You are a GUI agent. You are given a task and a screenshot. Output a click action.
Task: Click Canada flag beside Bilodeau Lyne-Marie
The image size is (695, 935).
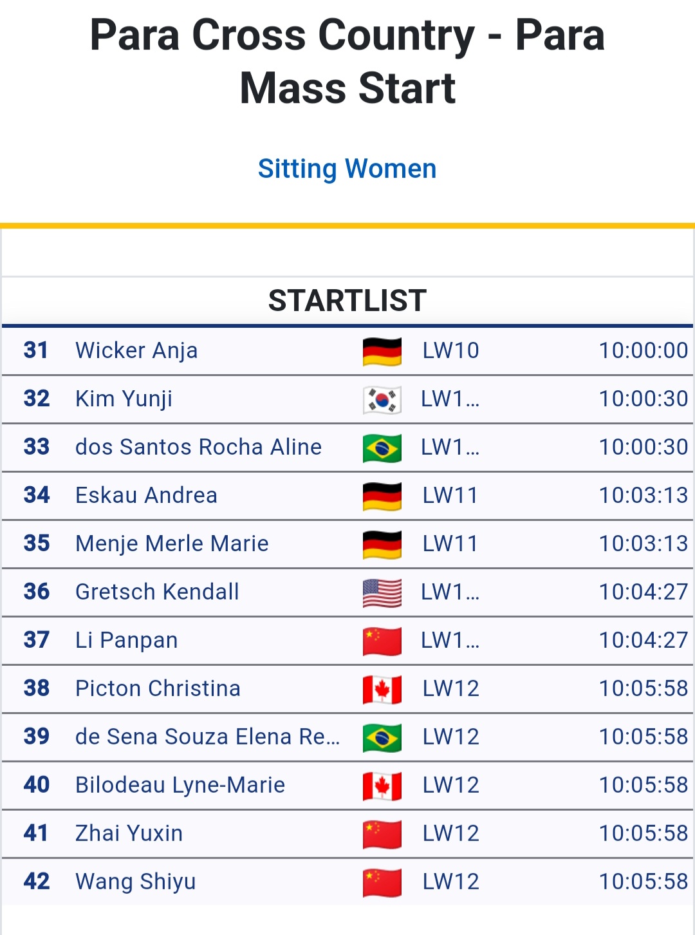[382, 786]
